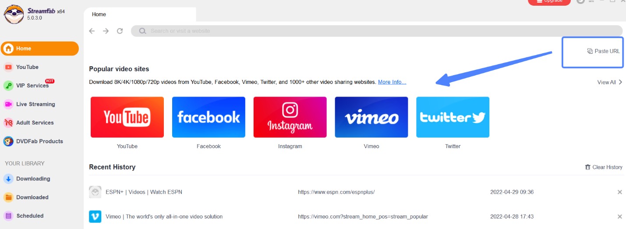The image size is (626, 229).
Task: Click the 'Recent History' heading
Action: click(x=112, y=167)
